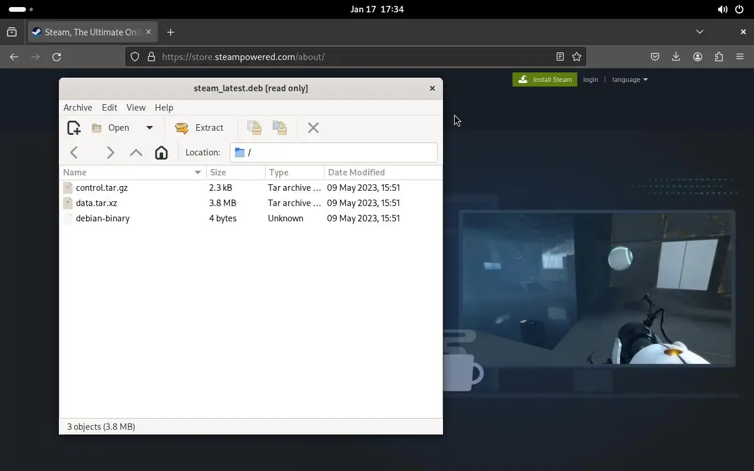Image resolution: width=754 pixels, height=471 pixels.
Task: Click the 3.8 MB size cell
Action: (223, 203)
